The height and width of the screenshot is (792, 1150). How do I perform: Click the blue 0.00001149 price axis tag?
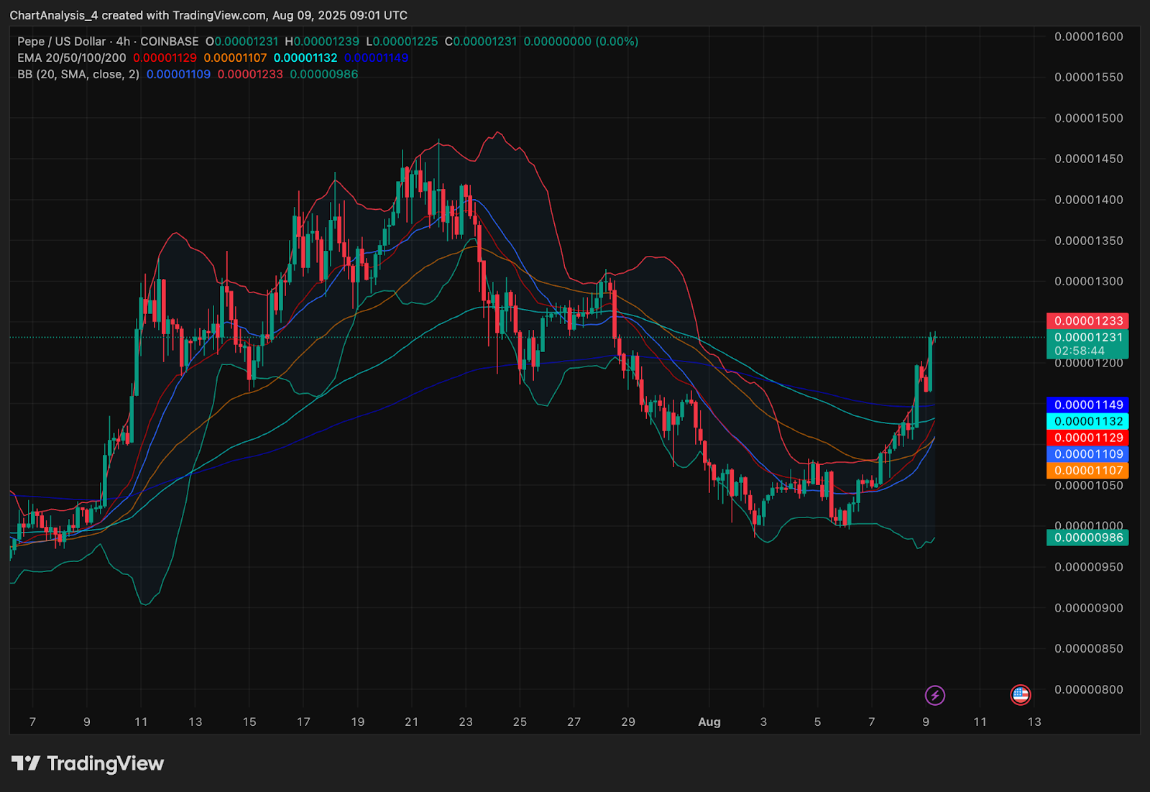click(x=1087, y=405)
